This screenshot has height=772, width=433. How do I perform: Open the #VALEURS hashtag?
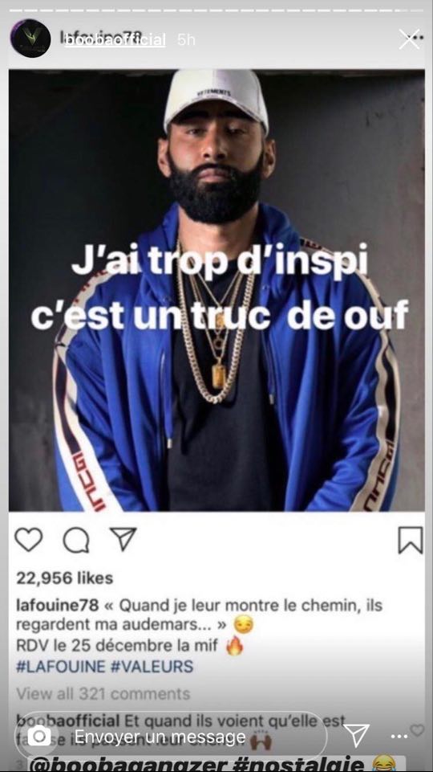[152, 667]
